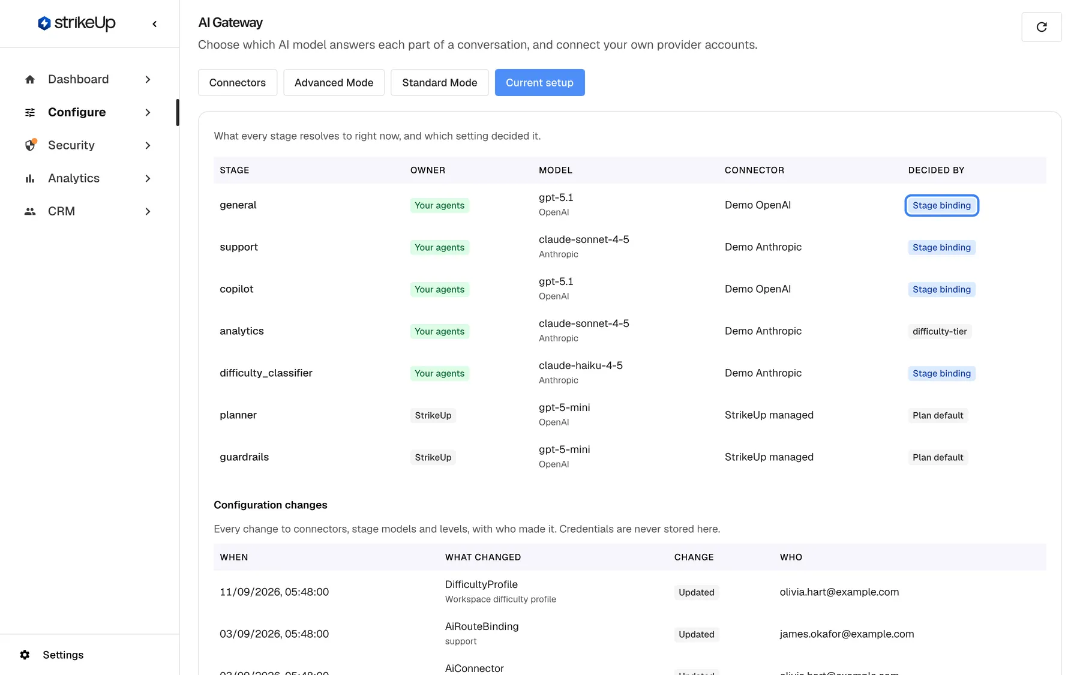
Task: Click the DECIDED BY column header
Action: click(x=936, y=170)
